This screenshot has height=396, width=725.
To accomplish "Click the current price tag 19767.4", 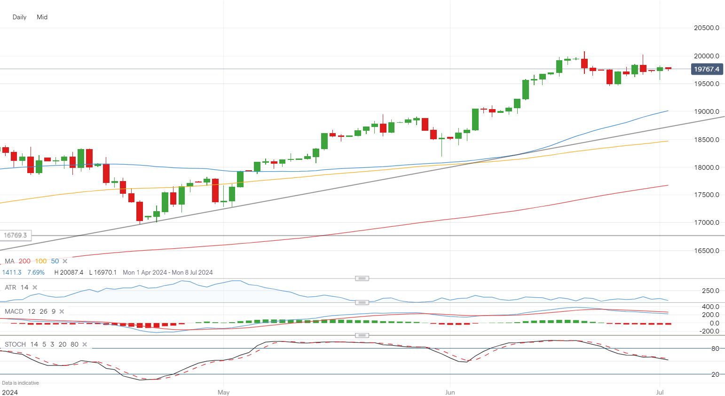I will [x=707, y=69].
